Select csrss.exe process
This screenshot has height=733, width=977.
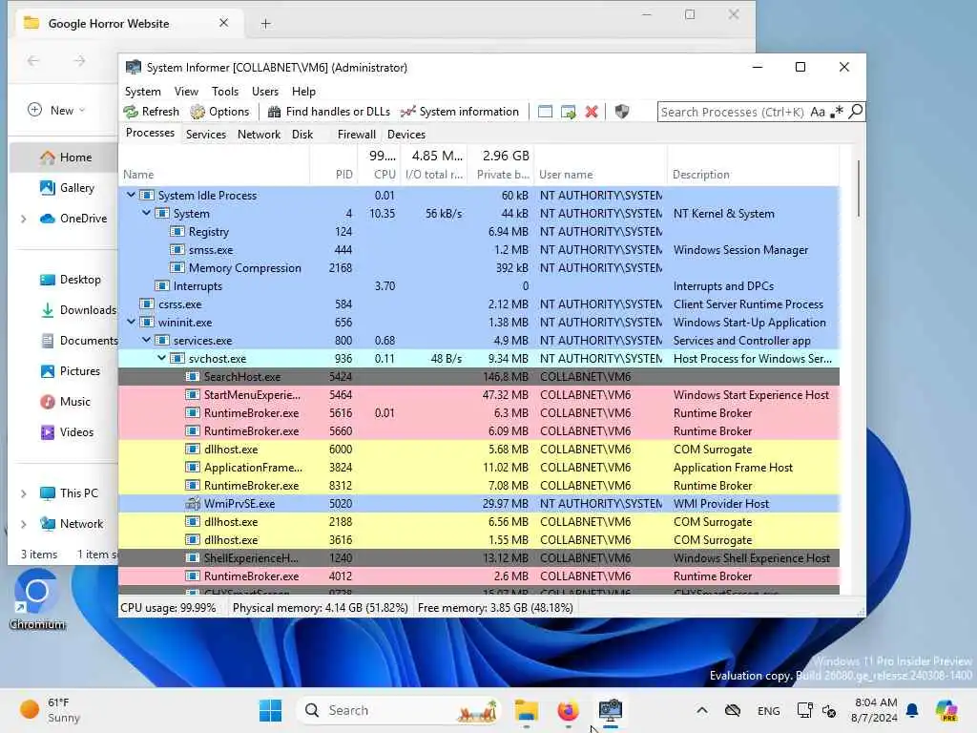pos(479,304)
